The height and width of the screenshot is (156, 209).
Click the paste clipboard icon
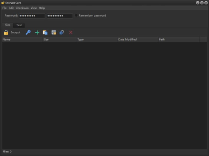click(x=45, y=32)
